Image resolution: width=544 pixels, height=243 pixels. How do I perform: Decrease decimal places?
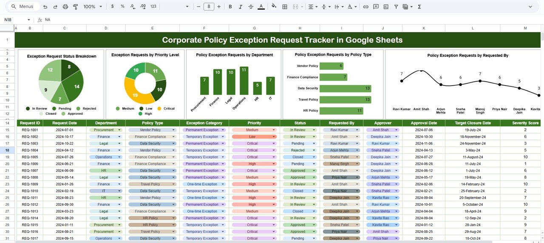pos(133,7)
